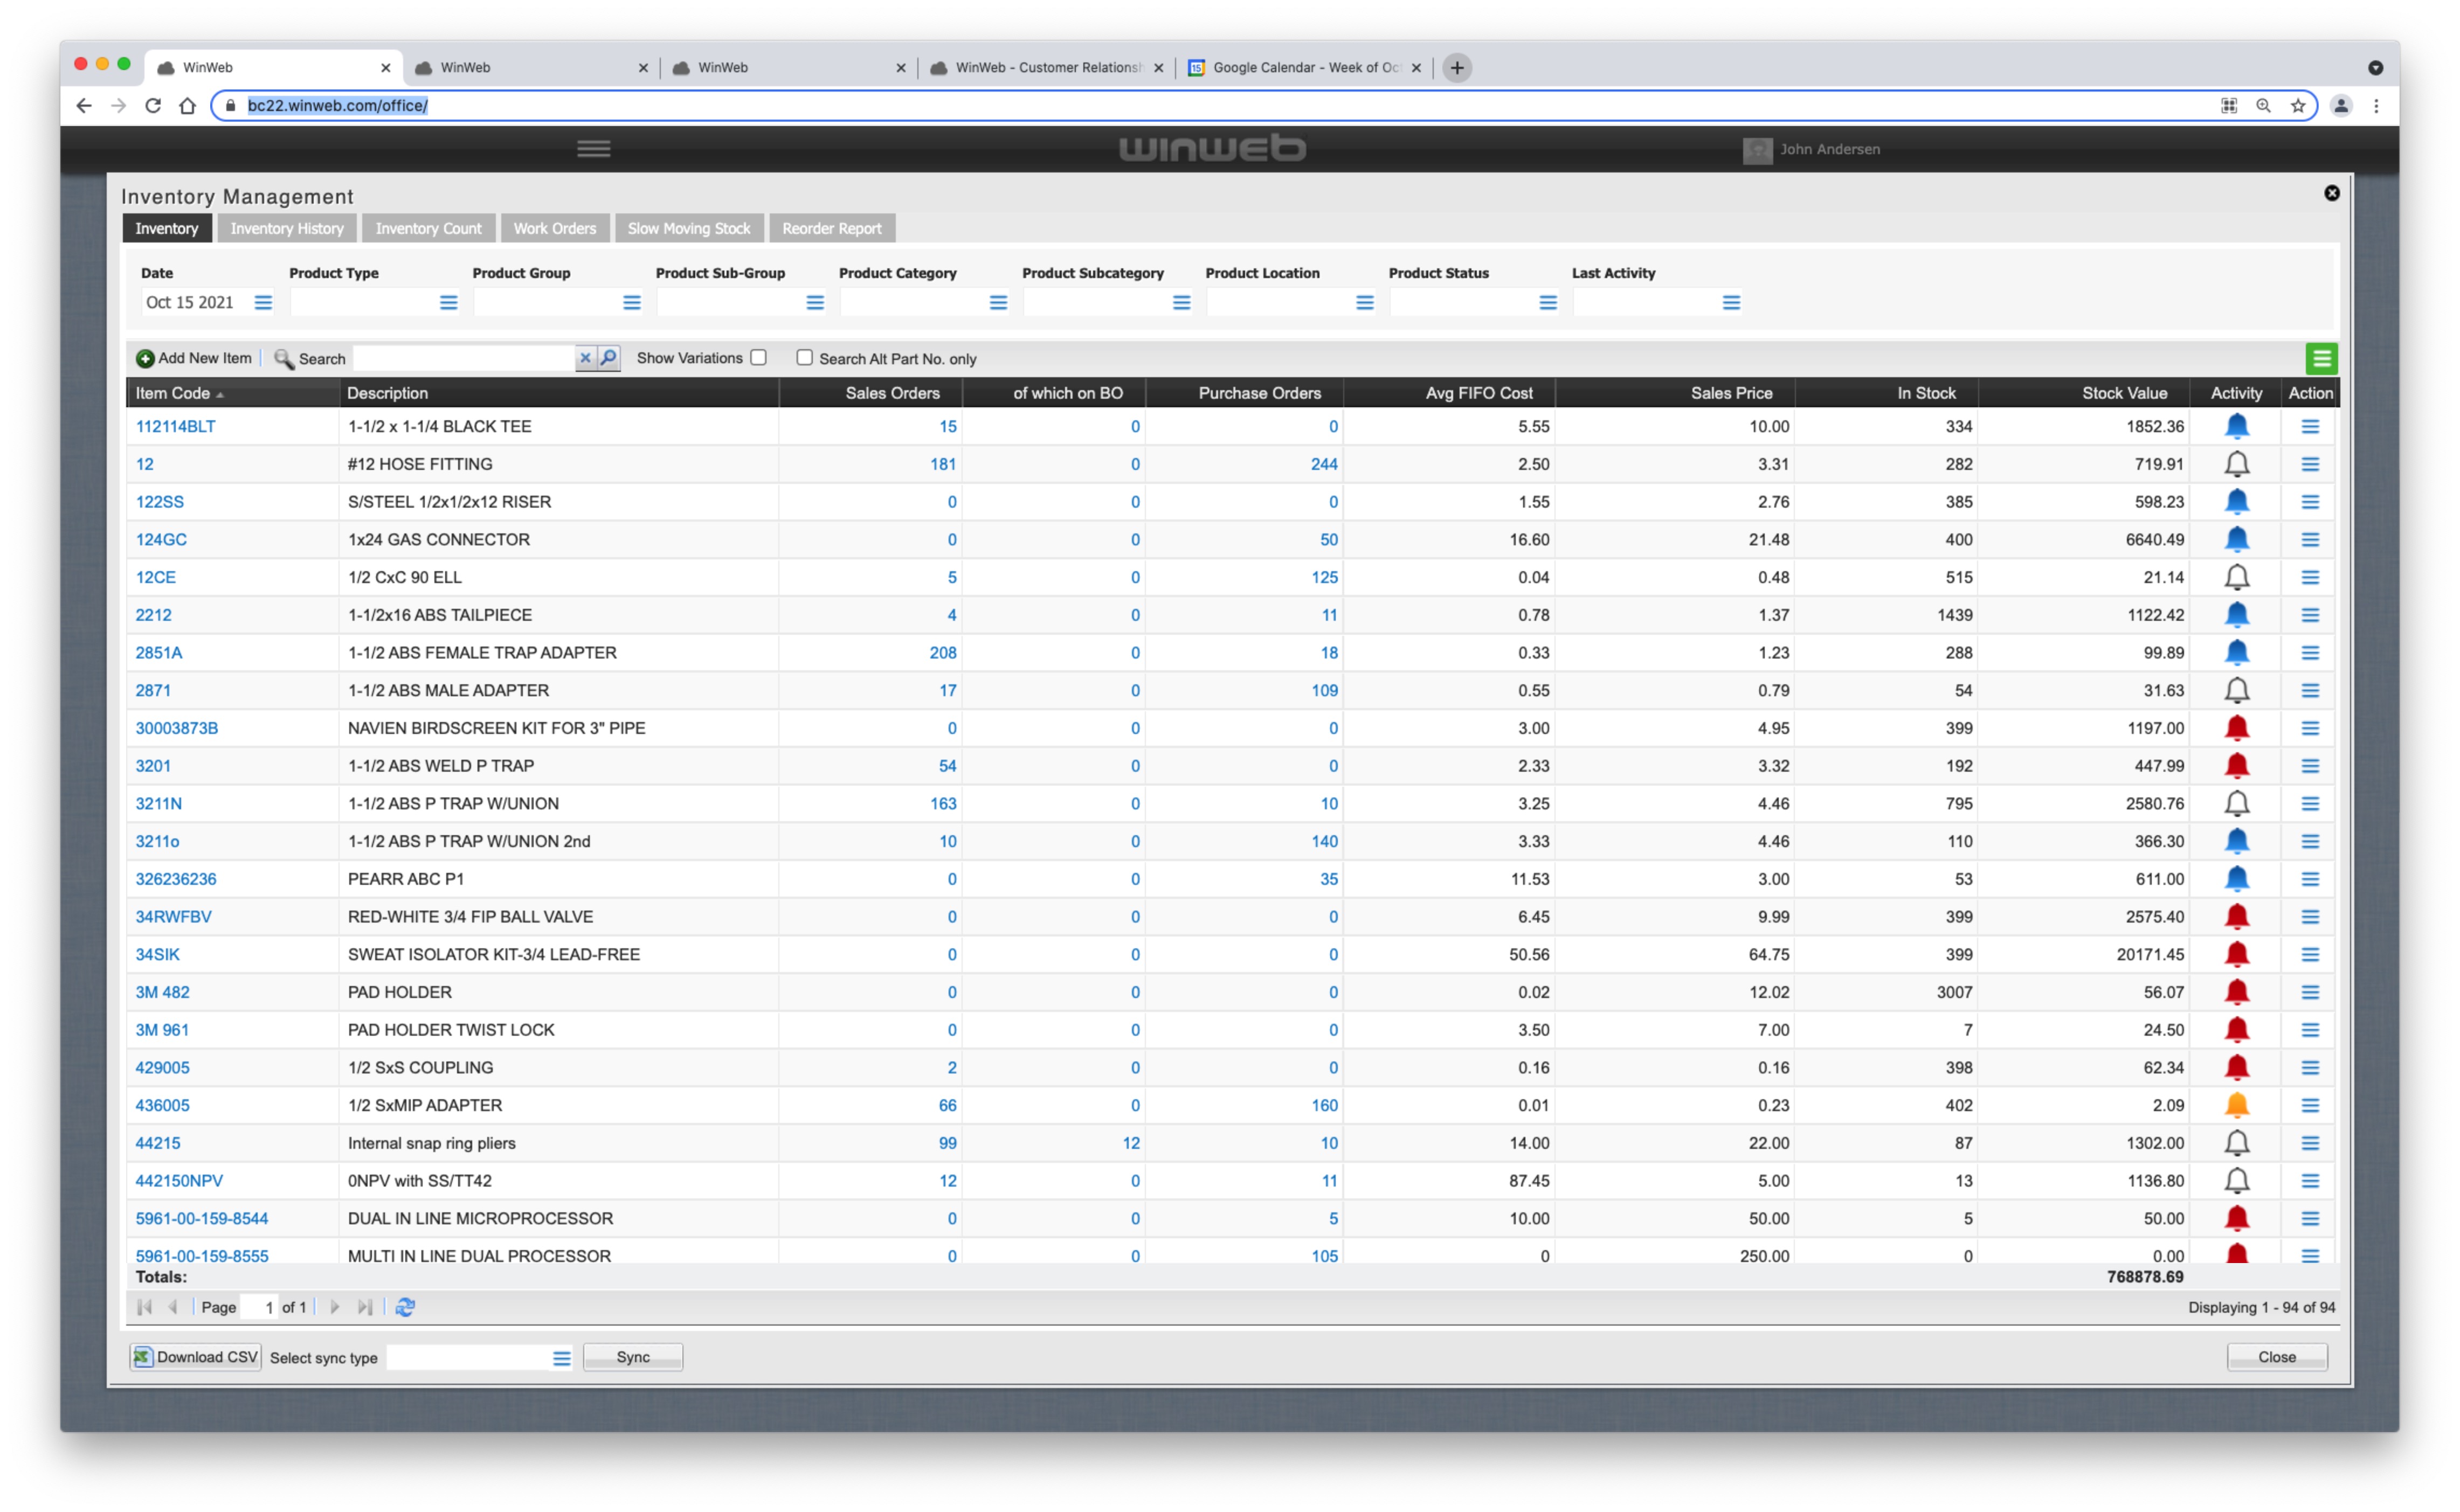This screenshot has height=1512, width=2460.
Task: Clear the search field with X icon
Action: pos(585,358)
